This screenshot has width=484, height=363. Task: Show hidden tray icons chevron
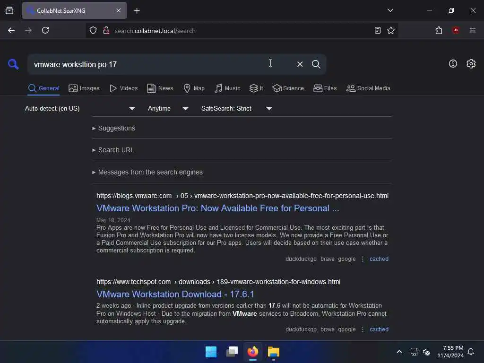[x=399, y=352]
